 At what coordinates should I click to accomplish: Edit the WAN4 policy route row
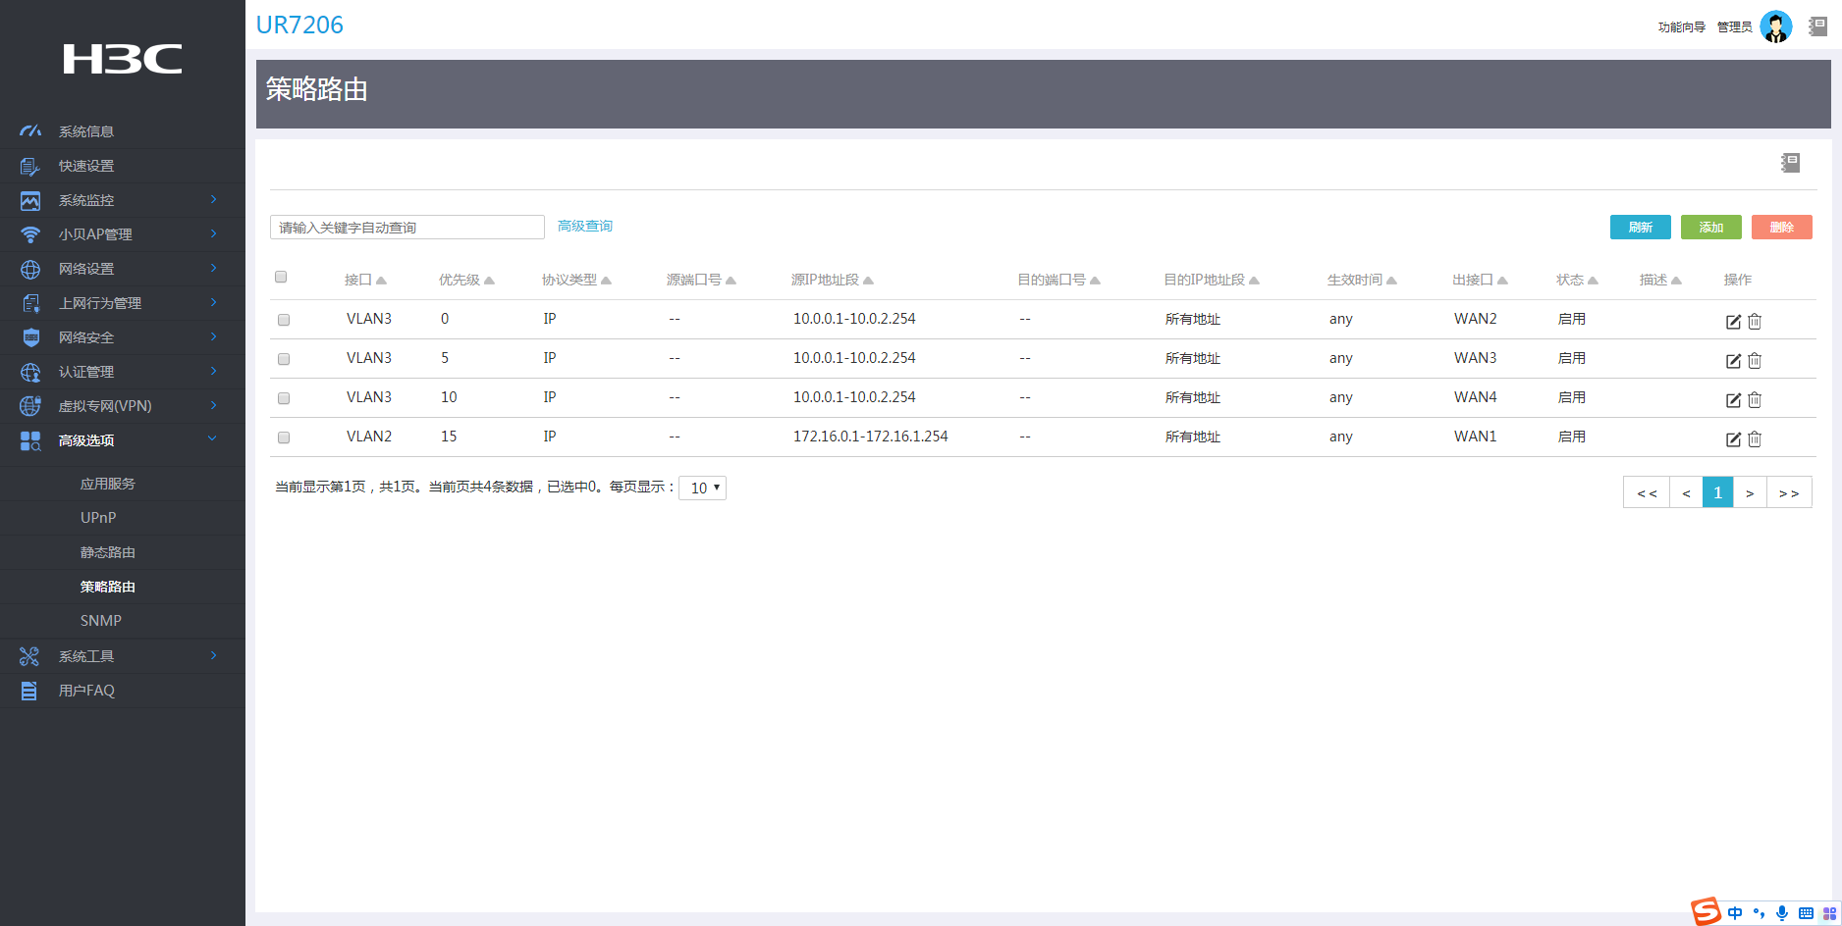point(1733,399)
